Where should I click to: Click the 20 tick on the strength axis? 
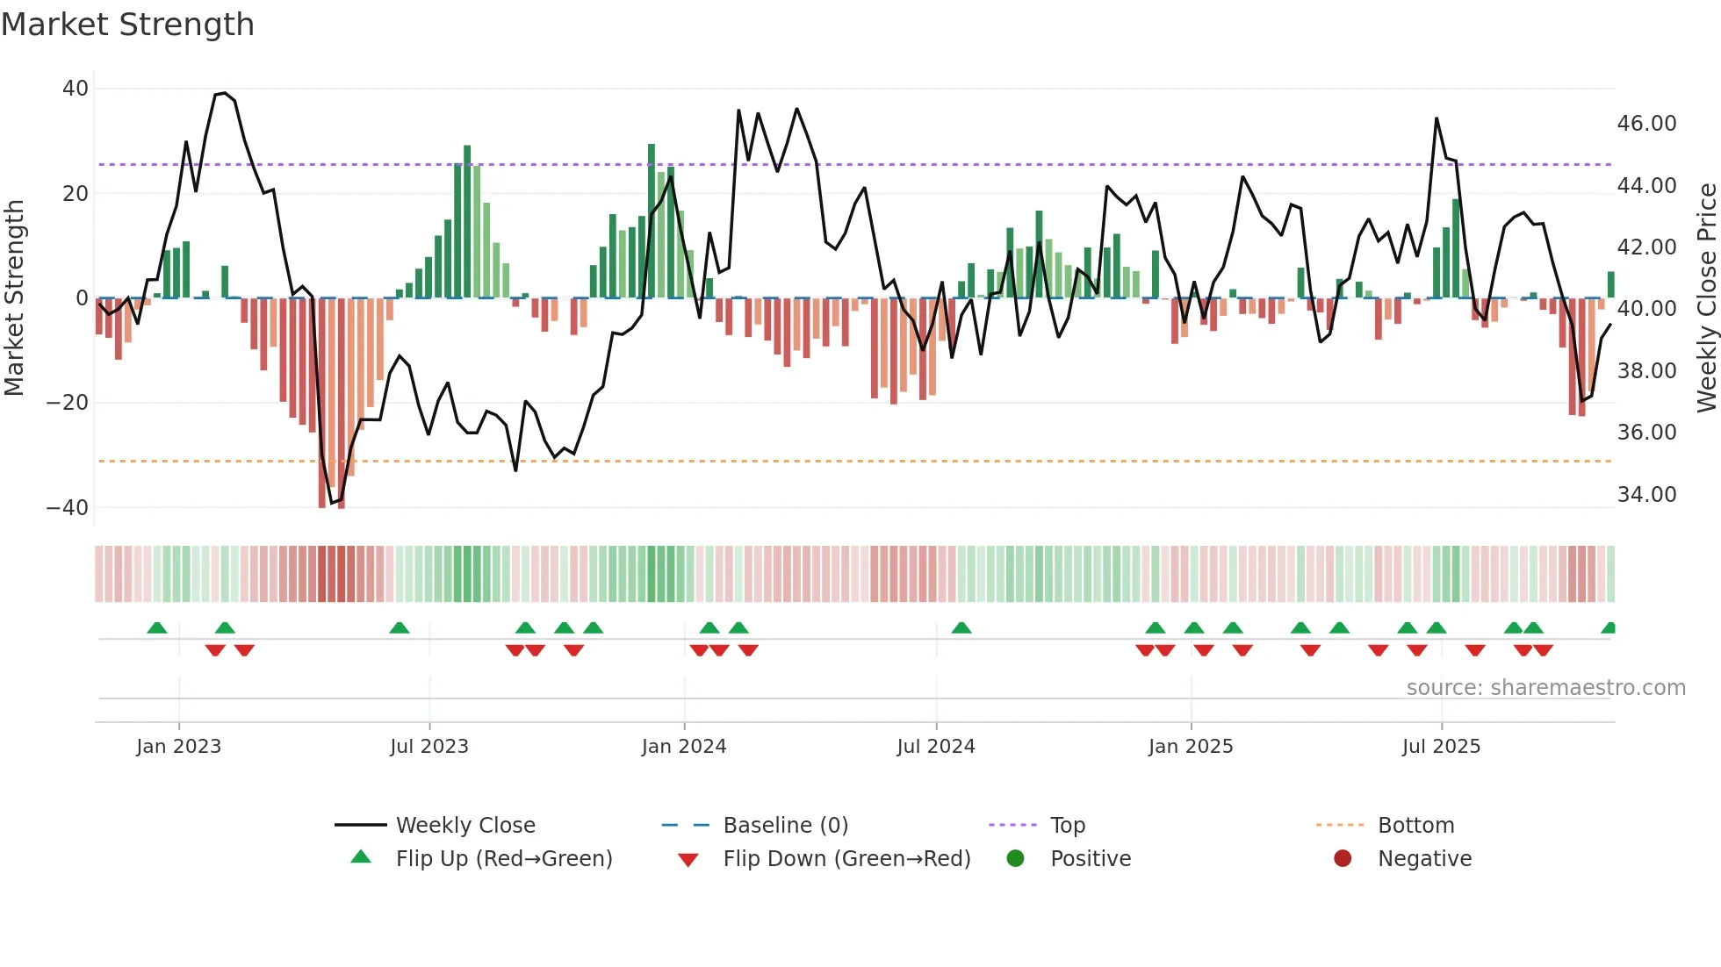[76, 193]
